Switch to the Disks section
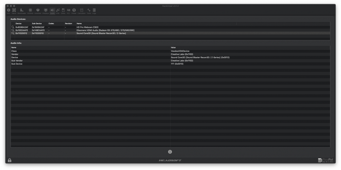 point(63,11)
